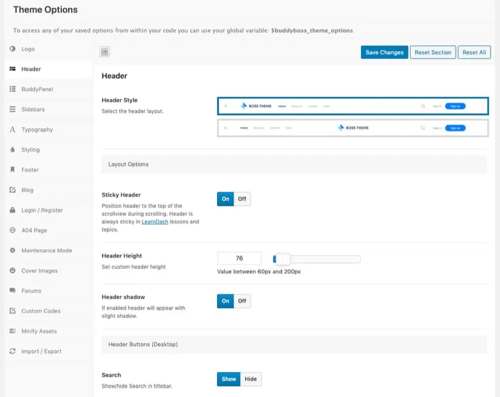Click the 404 Page circle icon

[x=12, y=230]
